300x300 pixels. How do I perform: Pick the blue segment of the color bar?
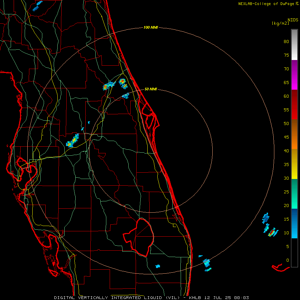coord(294,223)
